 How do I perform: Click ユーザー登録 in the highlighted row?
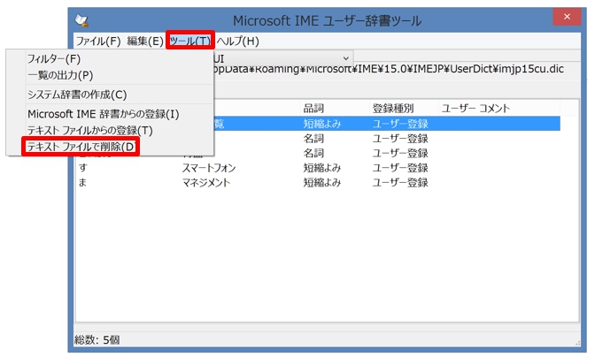[400, 124]
